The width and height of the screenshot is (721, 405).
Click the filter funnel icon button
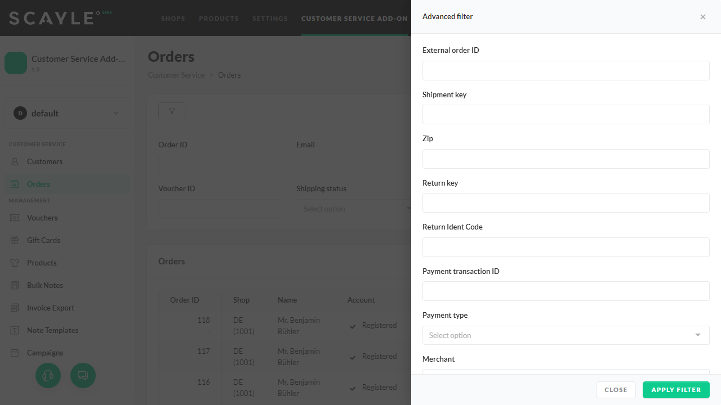click(172, 111)
